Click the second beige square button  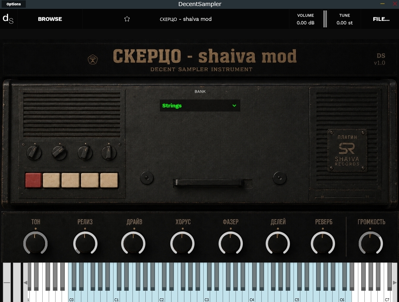70,180
